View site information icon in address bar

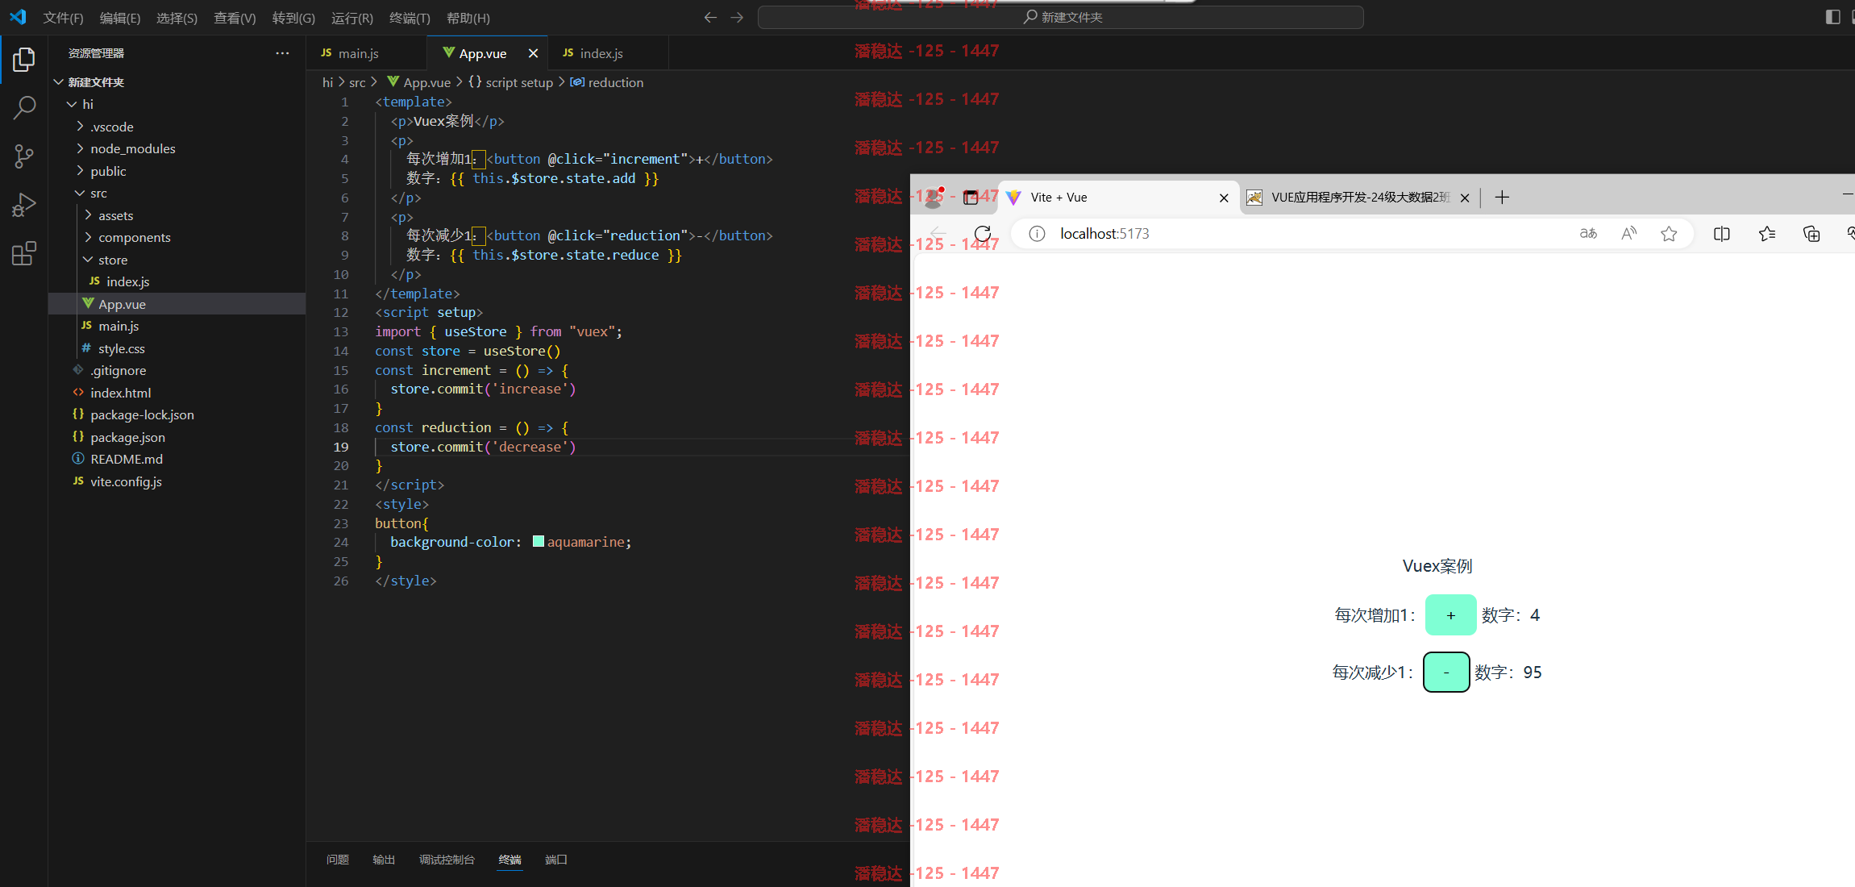[1038, 234]
